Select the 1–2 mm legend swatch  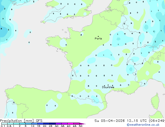point(16,124)
